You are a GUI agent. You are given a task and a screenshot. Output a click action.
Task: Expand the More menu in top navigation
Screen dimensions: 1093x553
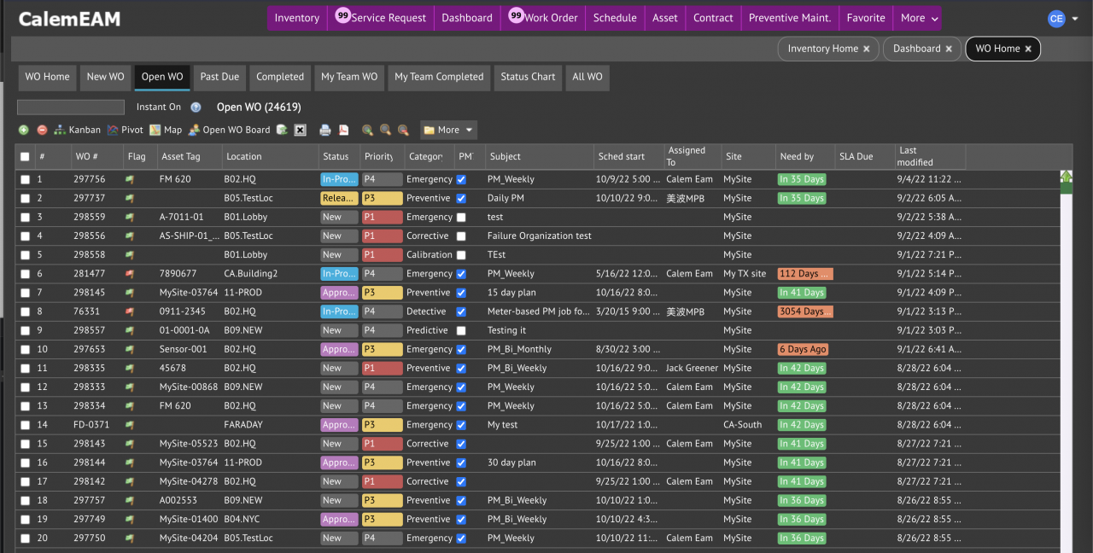point(920,18)
